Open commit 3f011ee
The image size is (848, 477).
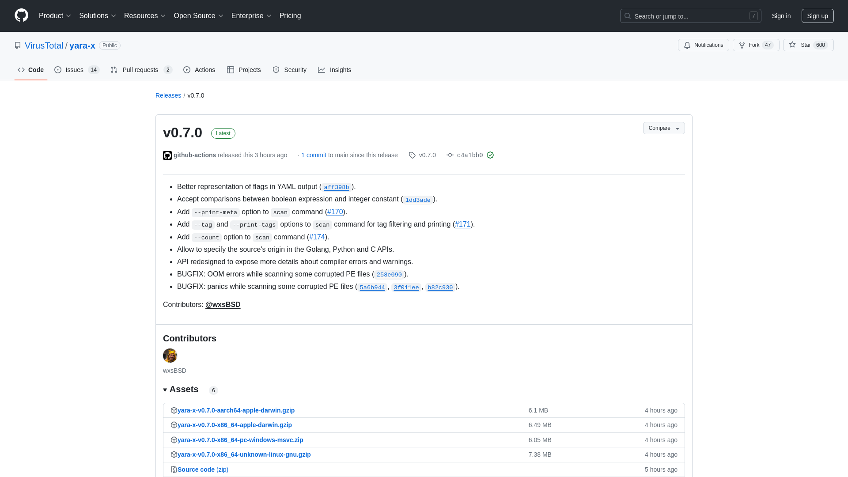pos(406,288)
